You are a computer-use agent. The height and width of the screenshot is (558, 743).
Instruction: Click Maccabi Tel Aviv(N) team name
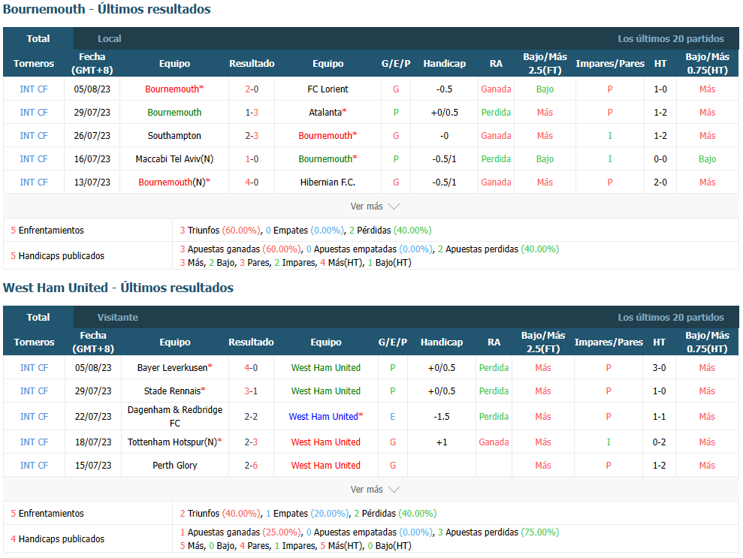[174, 158]
